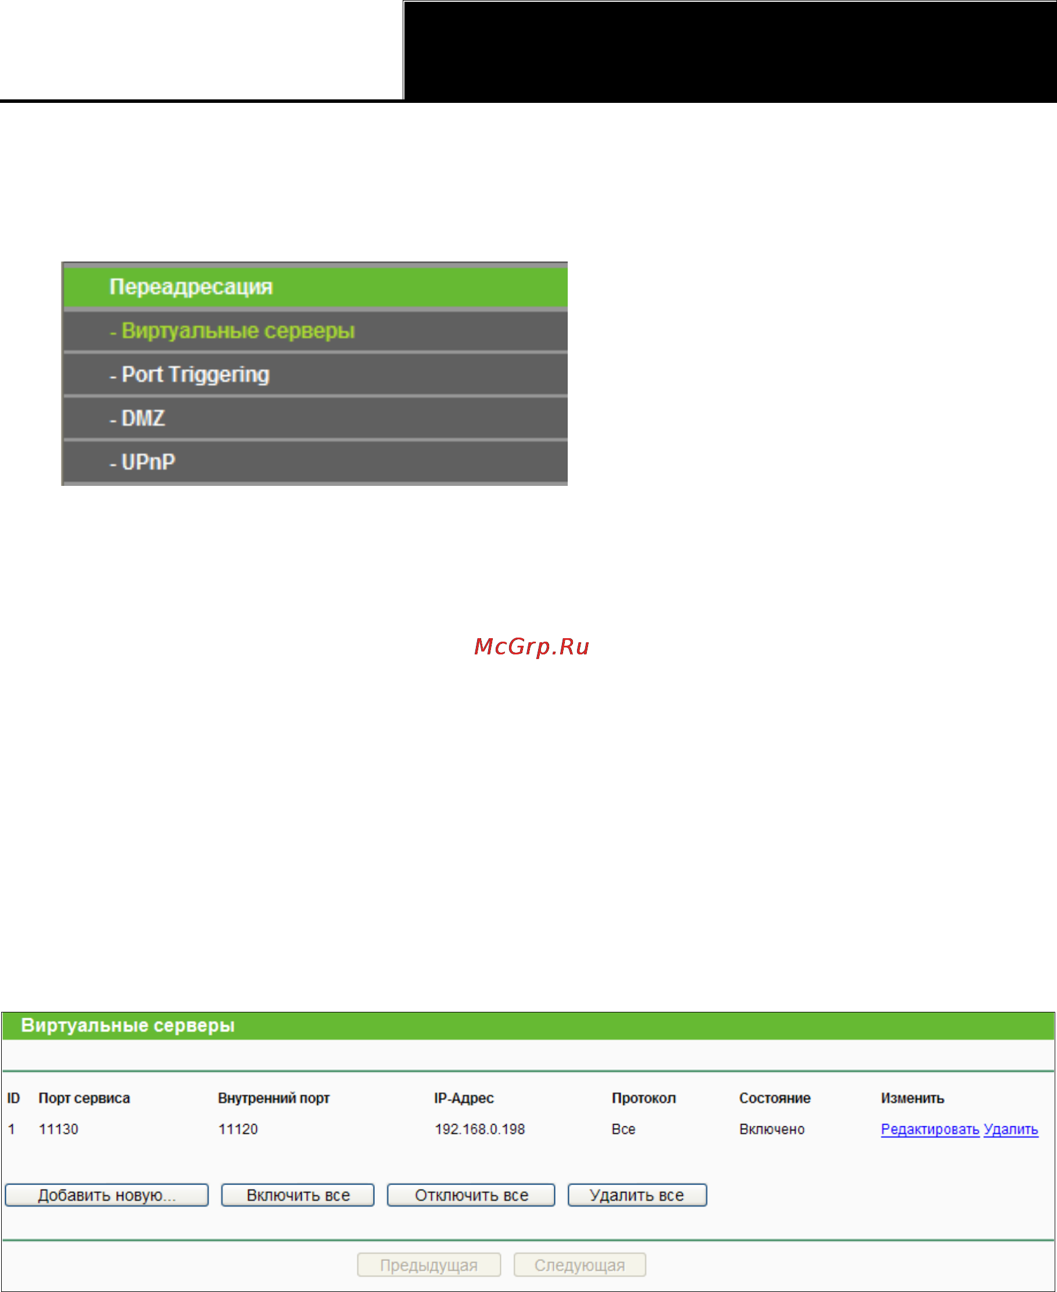The width and height of the screenshot is (1057, 1292).
Task: Click the Порт сервиса column header
Action: (x=84, y=1098)
